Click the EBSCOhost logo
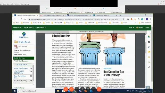 pos(24,35)
